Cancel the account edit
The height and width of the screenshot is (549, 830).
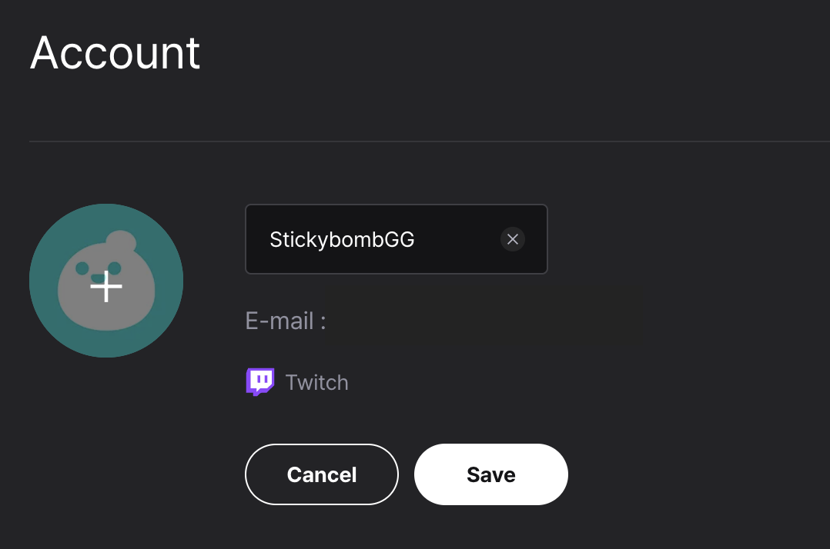(321, 474)
